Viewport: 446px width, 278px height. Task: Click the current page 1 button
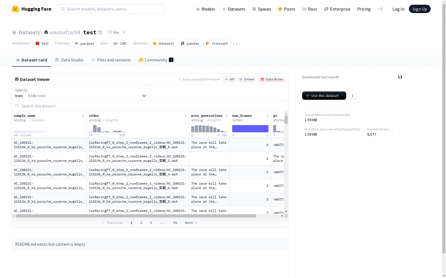(x=131, y=223)
